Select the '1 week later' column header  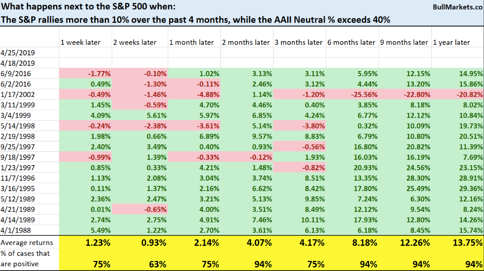(81, 42)
